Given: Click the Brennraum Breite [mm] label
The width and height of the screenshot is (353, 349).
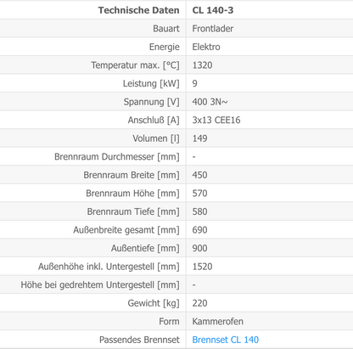Looking at the screenshot, I should pos(132,175).
